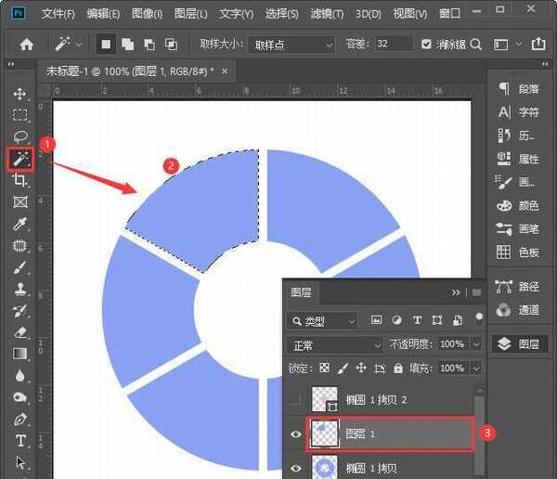Image resolution: width=557 pixels, height=479 pixels.
Task: Activate the Crop tool
Action: (x=19, y=181)
